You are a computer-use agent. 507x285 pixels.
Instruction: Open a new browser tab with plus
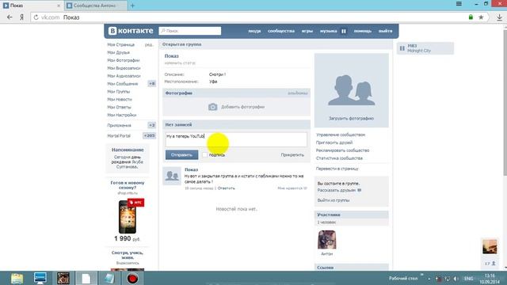132,6
